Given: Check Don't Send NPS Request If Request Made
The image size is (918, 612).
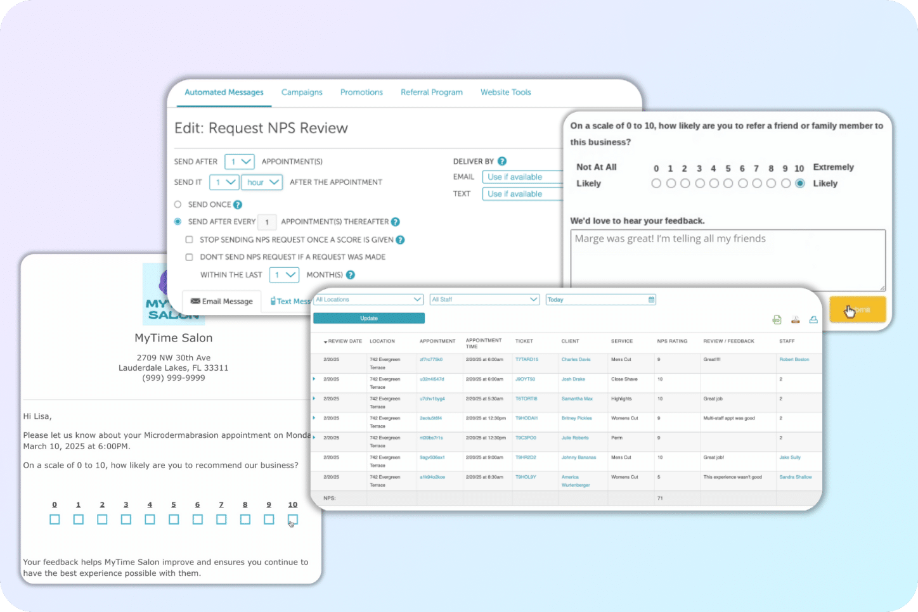Looking at the screenshot, I should (189, 257).
